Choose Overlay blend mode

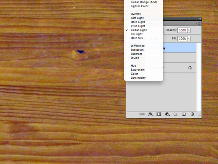pyautogui.click(x=136, y=14)
